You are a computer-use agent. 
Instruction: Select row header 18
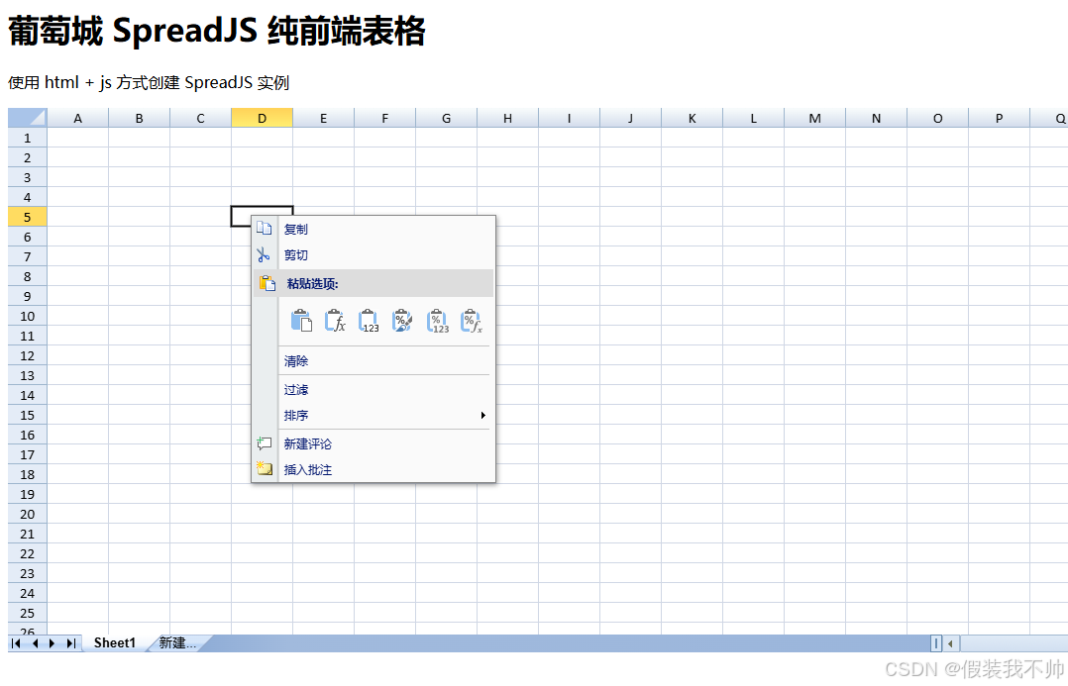click(28, 474)
